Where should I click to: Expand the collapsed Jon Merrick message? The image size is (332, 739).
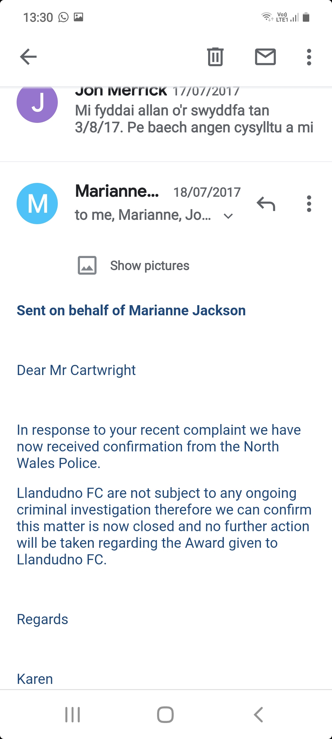(x=194, y=119)
